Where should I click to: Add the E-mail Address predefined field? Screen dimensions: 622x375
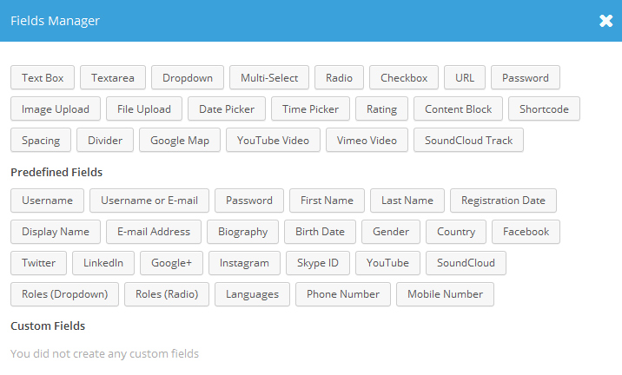[x=154, y=232]
